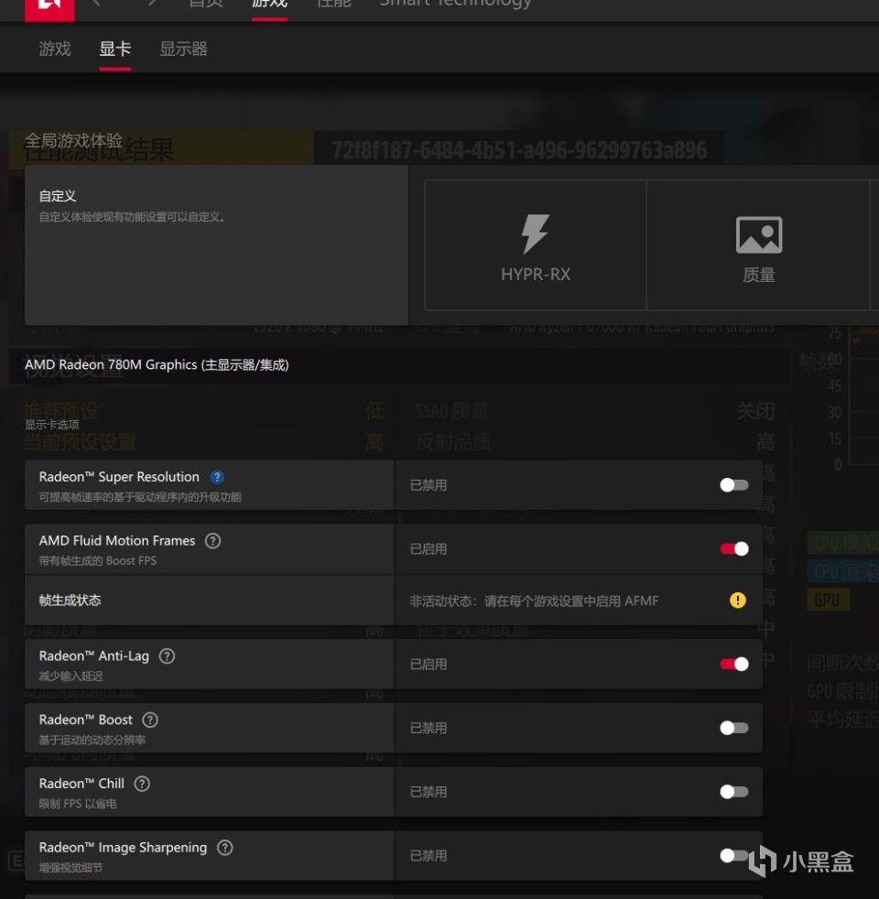Screen dimensions: 879x899
Task: Enable Radeon Chill switch
Action: click(734, 792)
